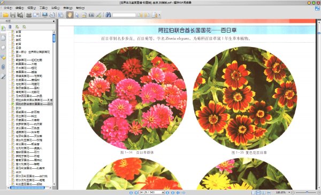
Task: Go to the next page
Action: click(x=167, y=192)
